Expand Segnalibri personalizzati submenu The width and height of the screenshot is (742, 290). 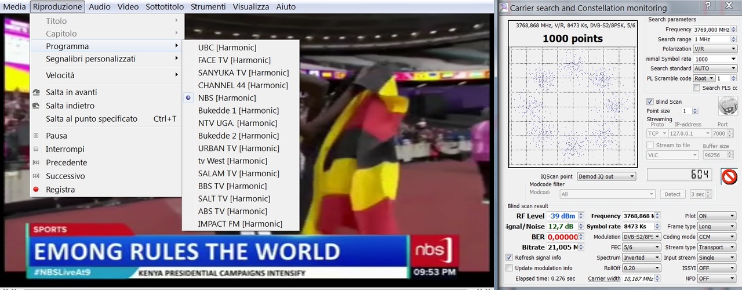tap(106, 59)
